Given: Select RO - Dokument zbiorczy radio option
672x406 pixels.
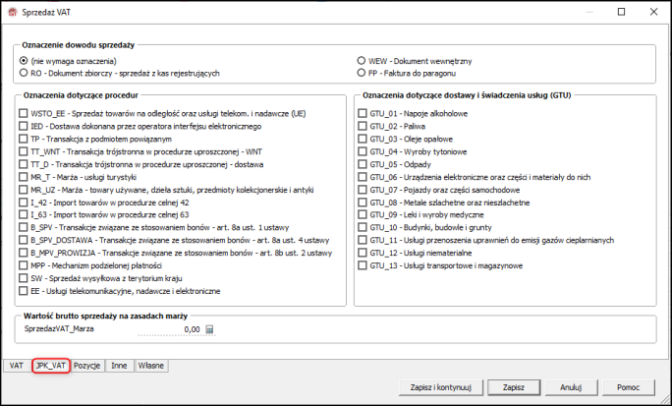Looking at the screenshot, I should 24,73.
